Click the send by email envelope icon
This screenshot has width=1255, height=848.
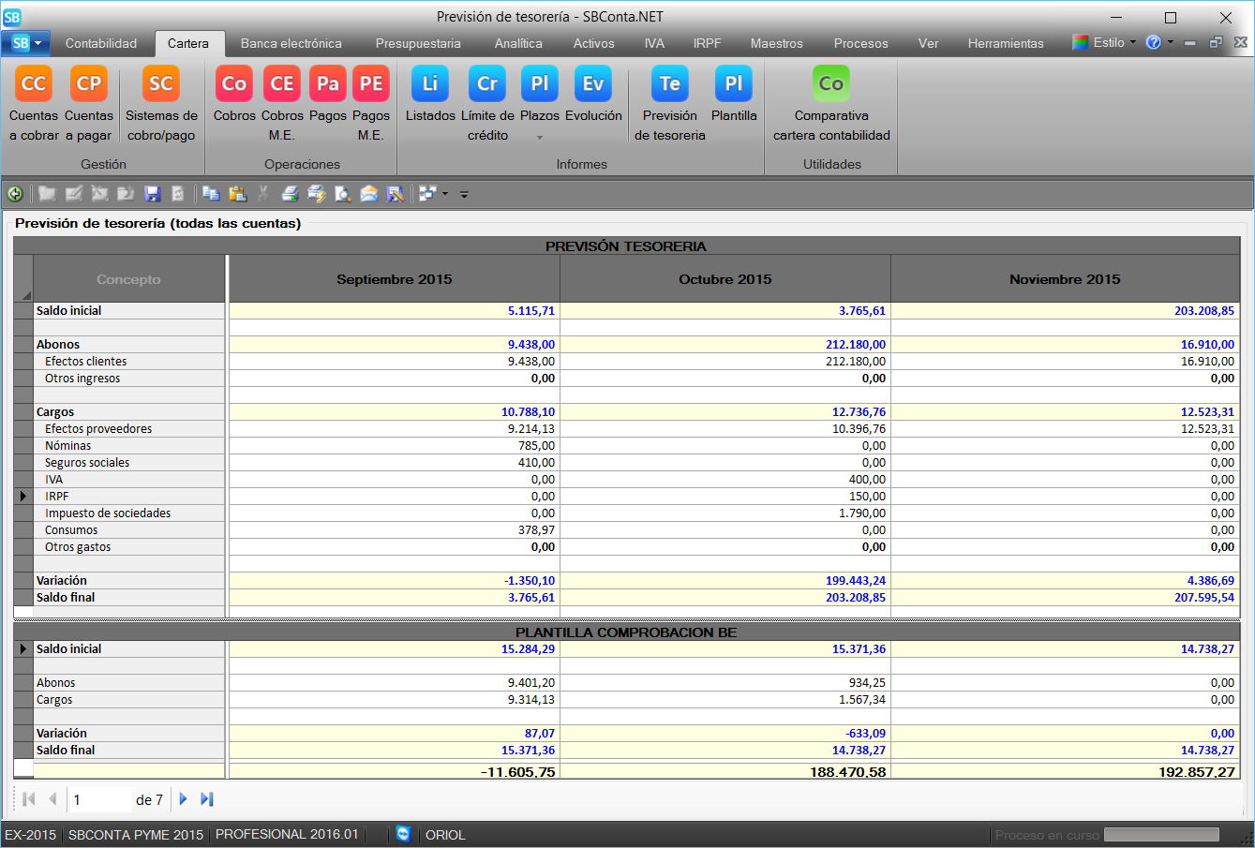click(x=369, y=194)
